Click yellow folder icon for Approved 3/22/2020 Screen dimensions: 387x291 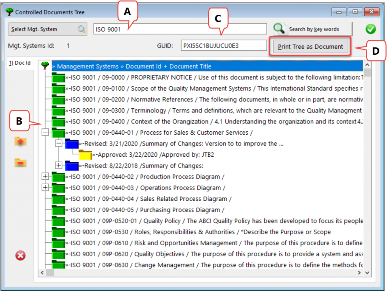(85, 154)
